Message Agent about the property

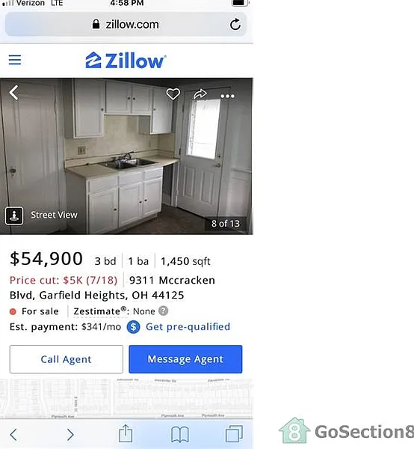pos(185,359)
